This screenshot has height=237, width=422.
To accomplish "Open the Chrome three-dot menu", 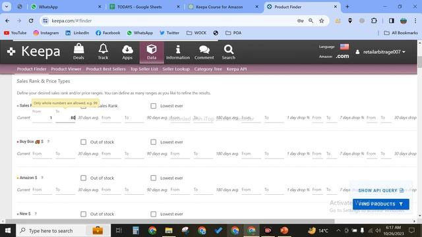I will pos(415,20).
